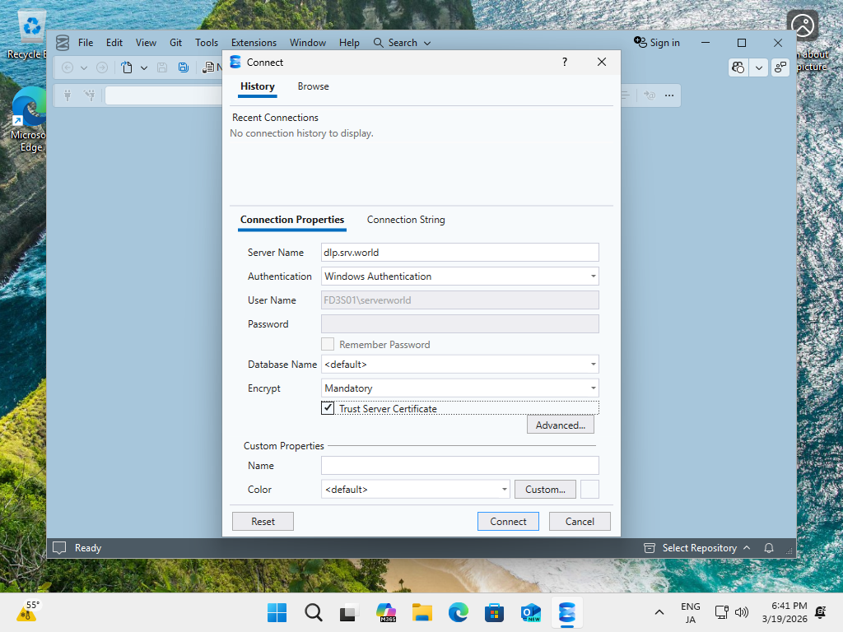This screenshot has height=632, width=843.
Task: Select the Connection Properties tab
Action: tap(292, 220)
